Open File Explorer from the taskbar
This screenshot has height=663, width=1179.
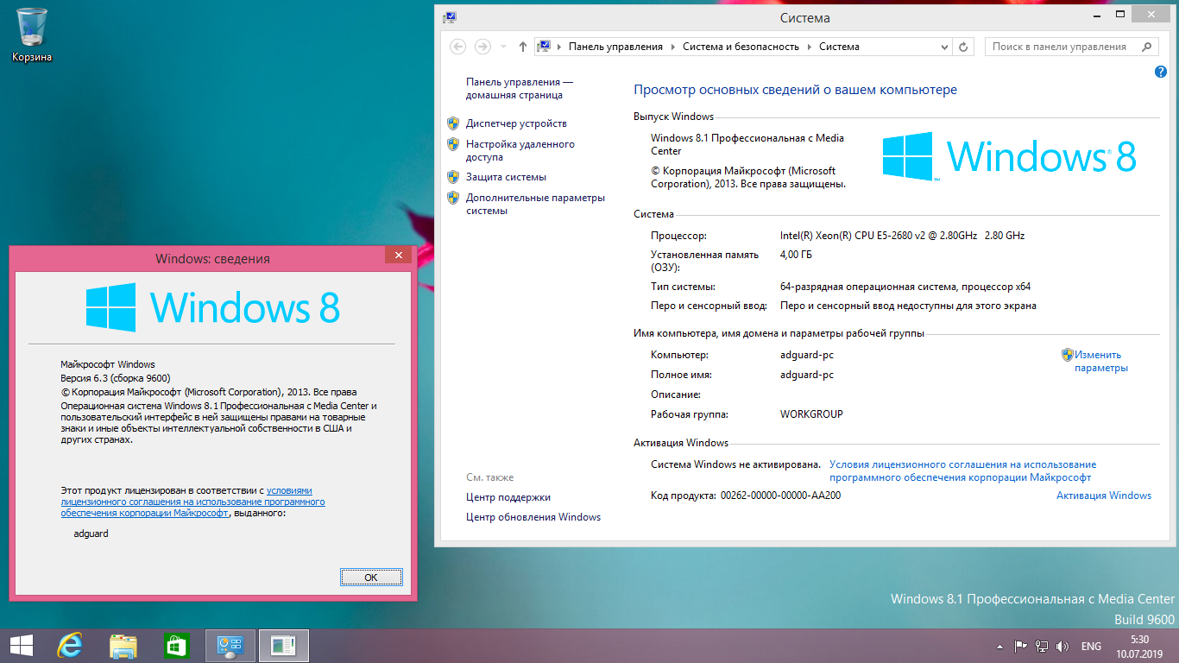coord(123,646)
